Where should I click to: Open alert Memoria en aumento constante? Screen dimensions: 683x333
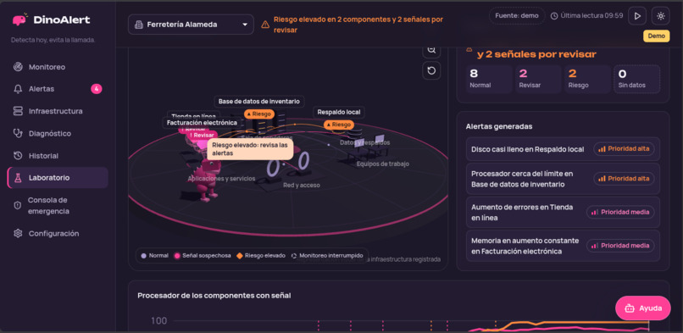(x=564, y=246)
